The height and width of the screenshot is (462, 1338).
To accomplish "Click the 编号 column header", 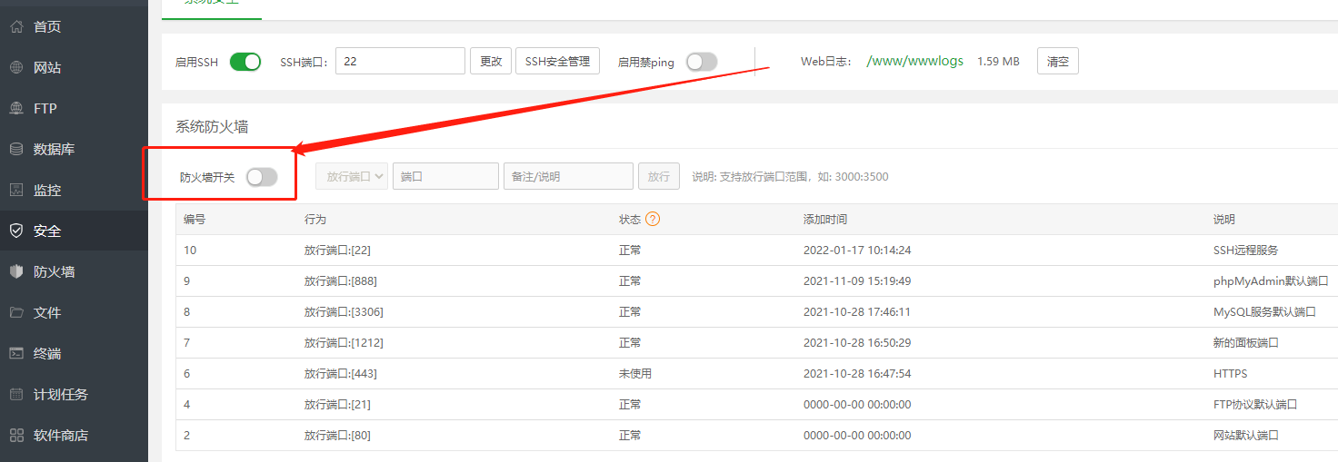I will [195, 220].
